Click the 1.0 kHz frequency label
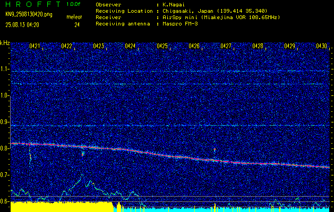This screenshot has width=334, height=212. (4, 95)
